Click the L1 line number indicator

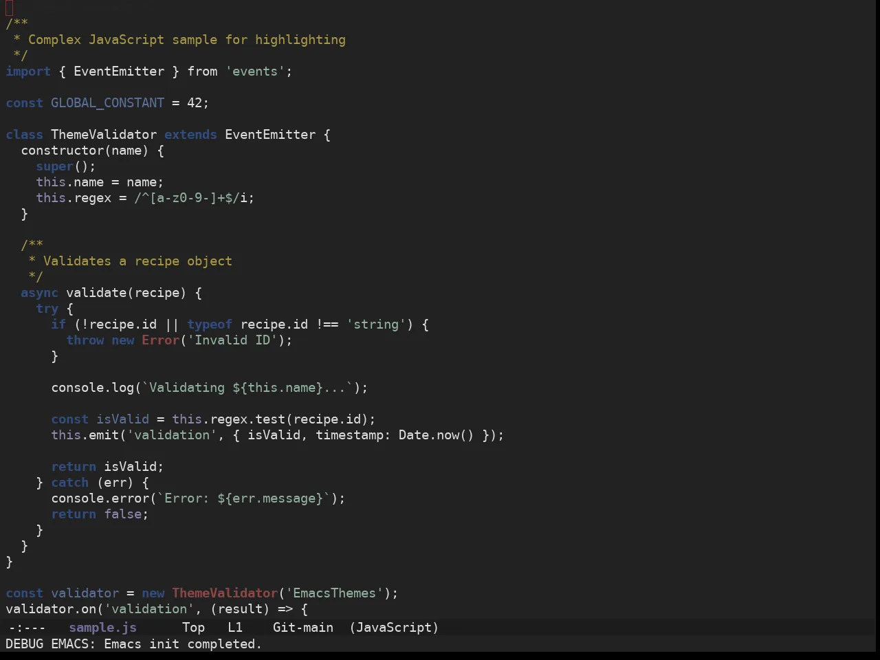point(235,627)
